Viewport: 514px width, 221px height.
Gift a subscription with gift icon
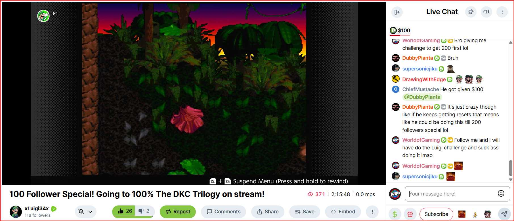(410, 214)
